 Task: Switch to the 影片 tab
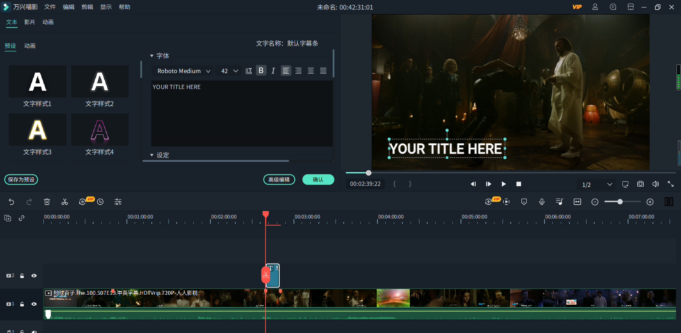click(x=30, y=22)
